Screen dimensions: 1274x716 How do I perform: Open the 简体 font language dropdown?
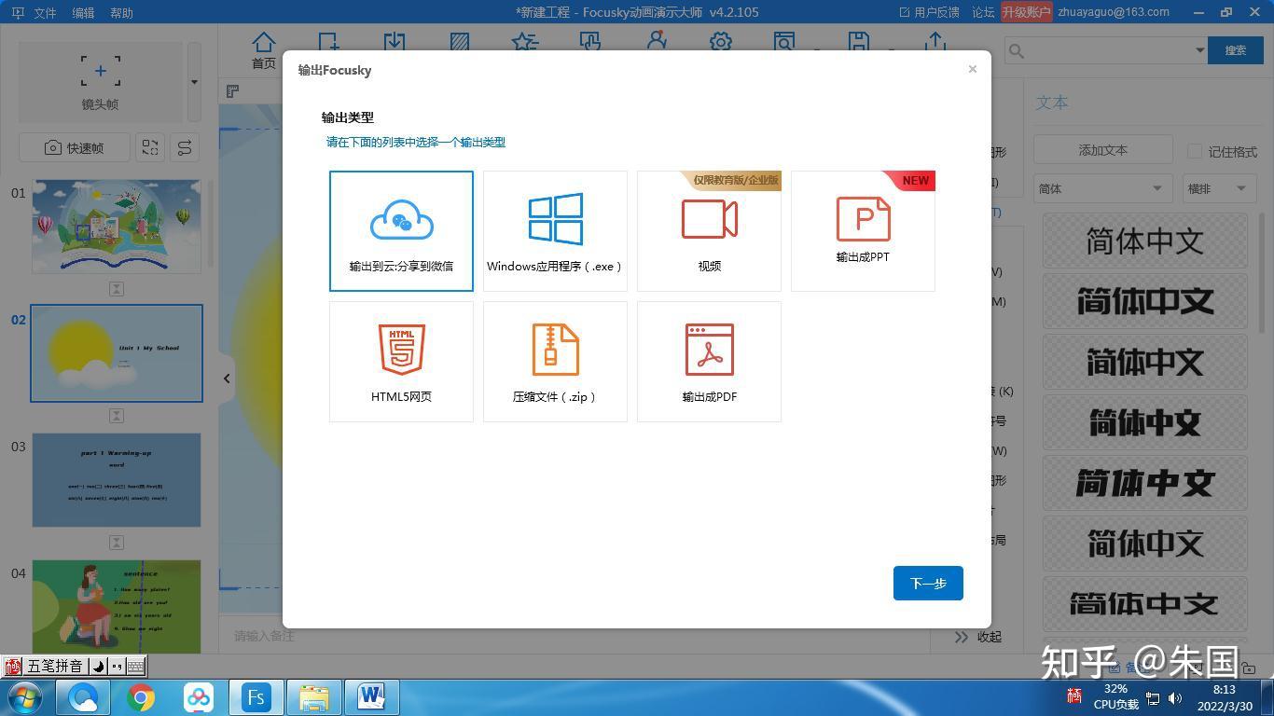pos(1103,188)
